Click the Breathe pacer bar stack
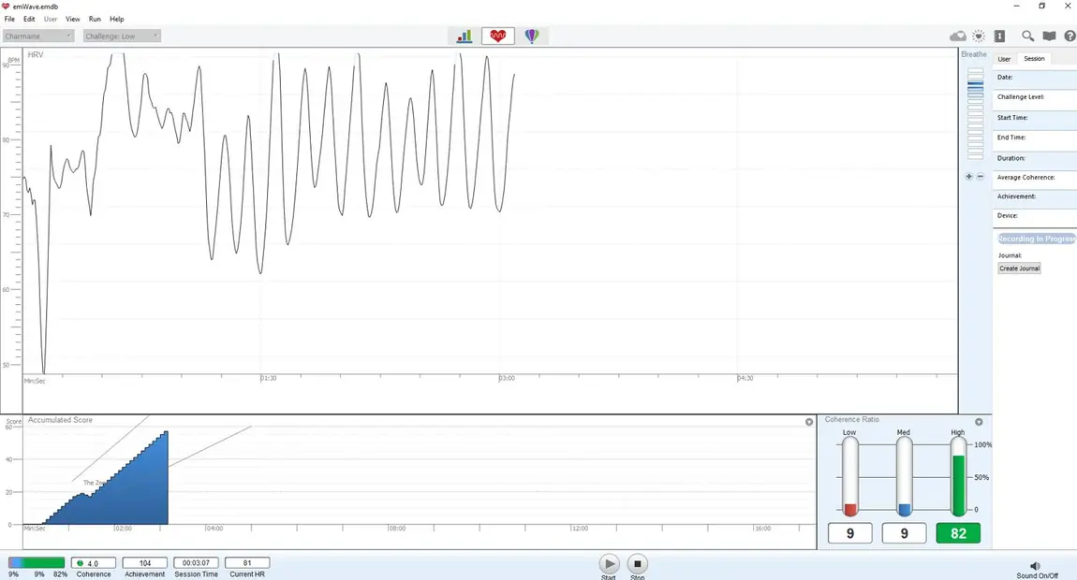 pos(975,113)
